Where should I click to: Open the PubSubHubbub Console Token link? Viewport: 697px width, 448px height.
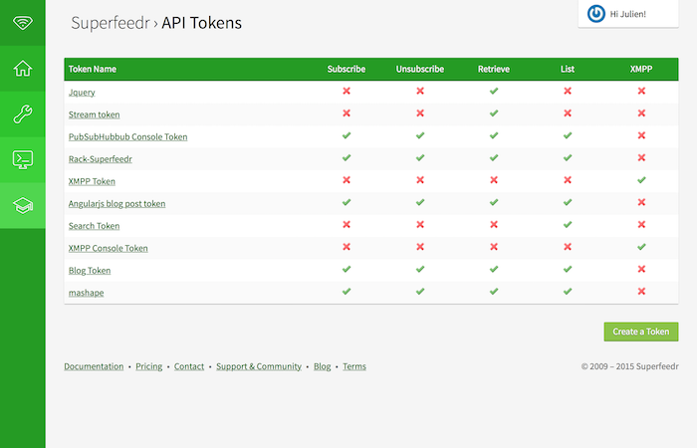coord(128,137)
